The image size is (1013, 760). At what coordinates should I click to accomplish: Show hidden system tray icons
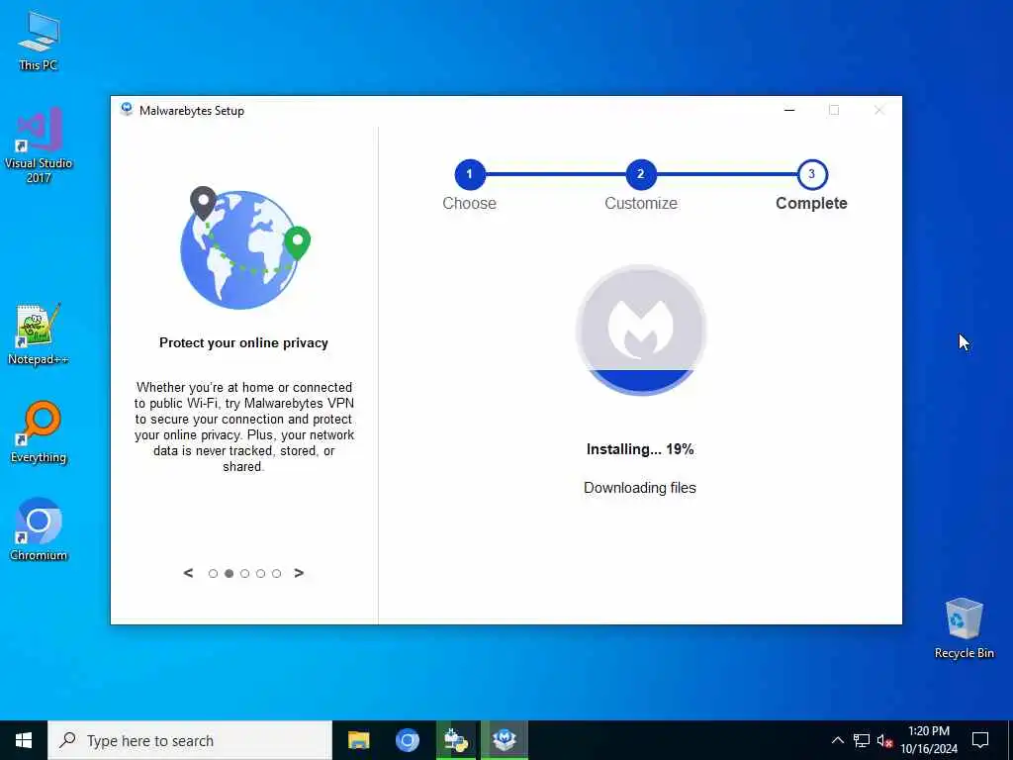point(837,740)
